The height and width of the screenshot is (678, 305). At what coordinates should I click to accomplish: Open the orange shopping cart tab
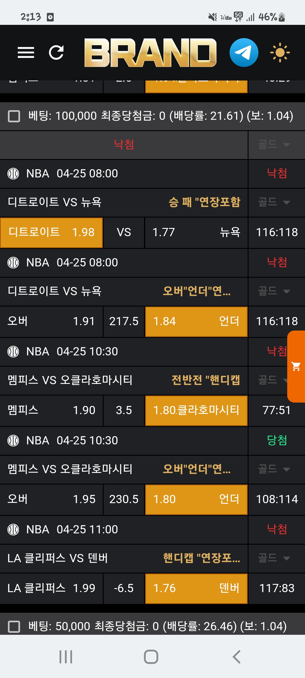pos(296,366)
